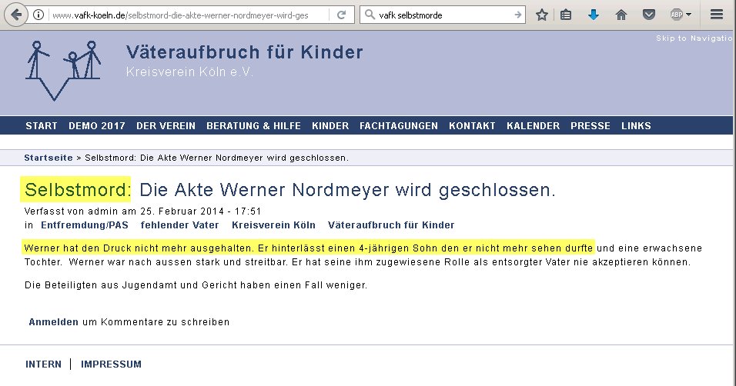Open the Kreisverein Köln category link
The height and width of the screenshot is (386, 736).
(x=273, y=225)
